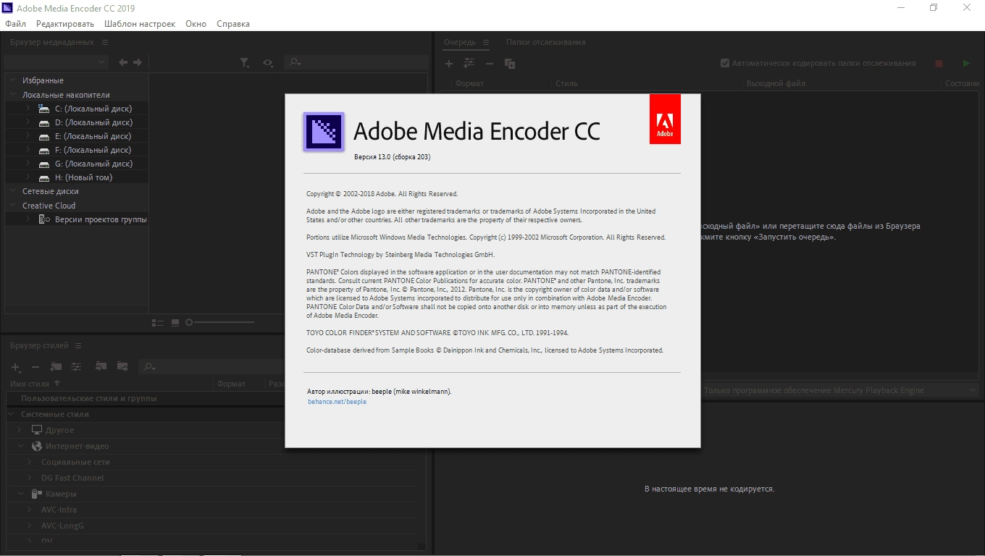985x556 pixels.
Task: Open the behance.net/beeple link
Action: [337, 402]
